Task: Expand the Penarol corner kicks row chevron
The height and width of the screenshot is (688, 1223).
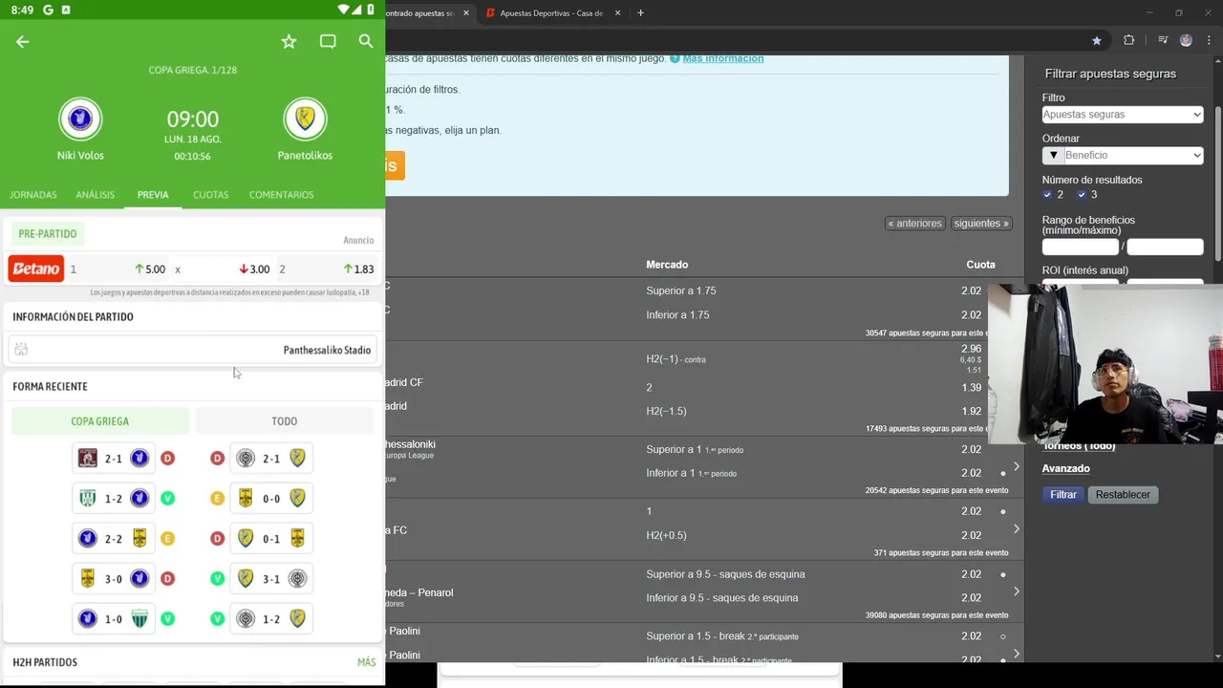Action: (1016, 591)
